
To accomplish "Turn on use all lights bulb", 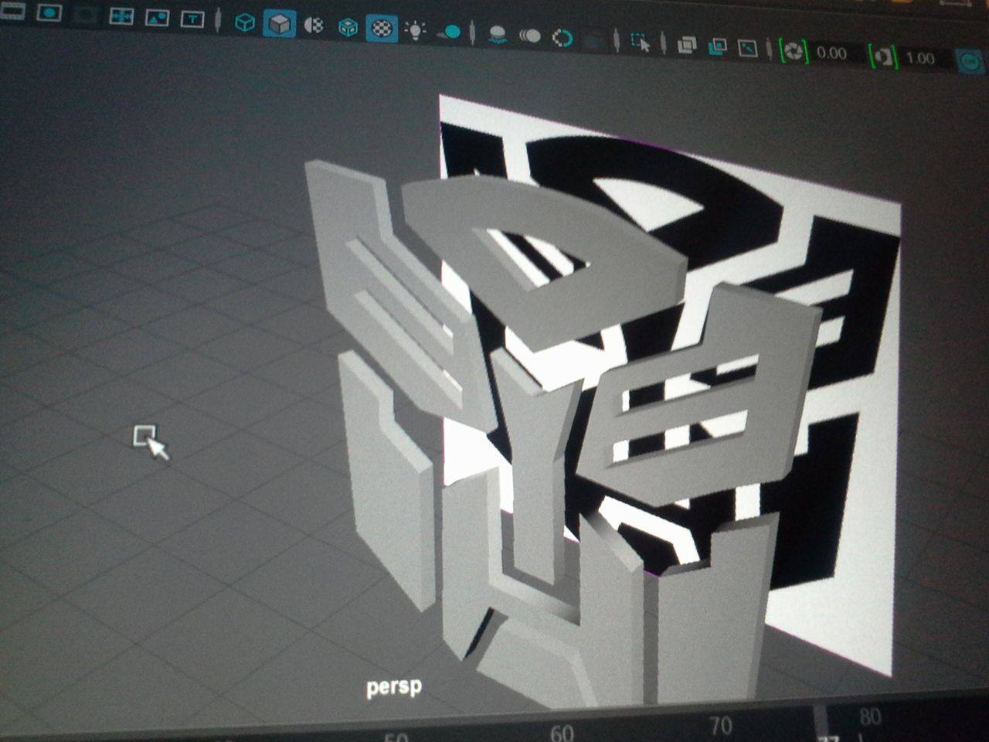I will point(416,31).
